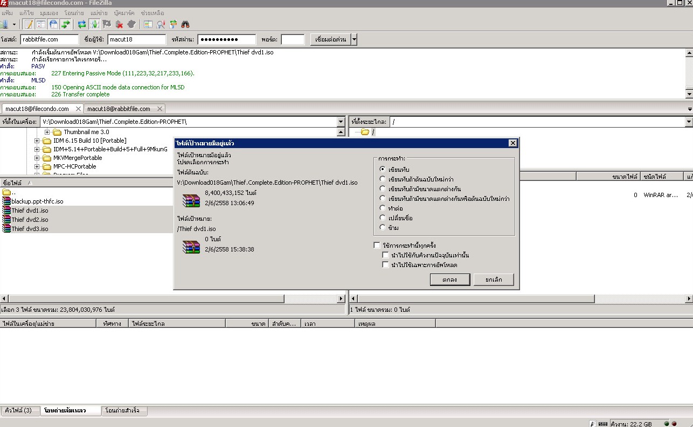Open the Site Manager toolbar icon
The width and height of the screenshot is (693, 427).
[x=4, y=24]
